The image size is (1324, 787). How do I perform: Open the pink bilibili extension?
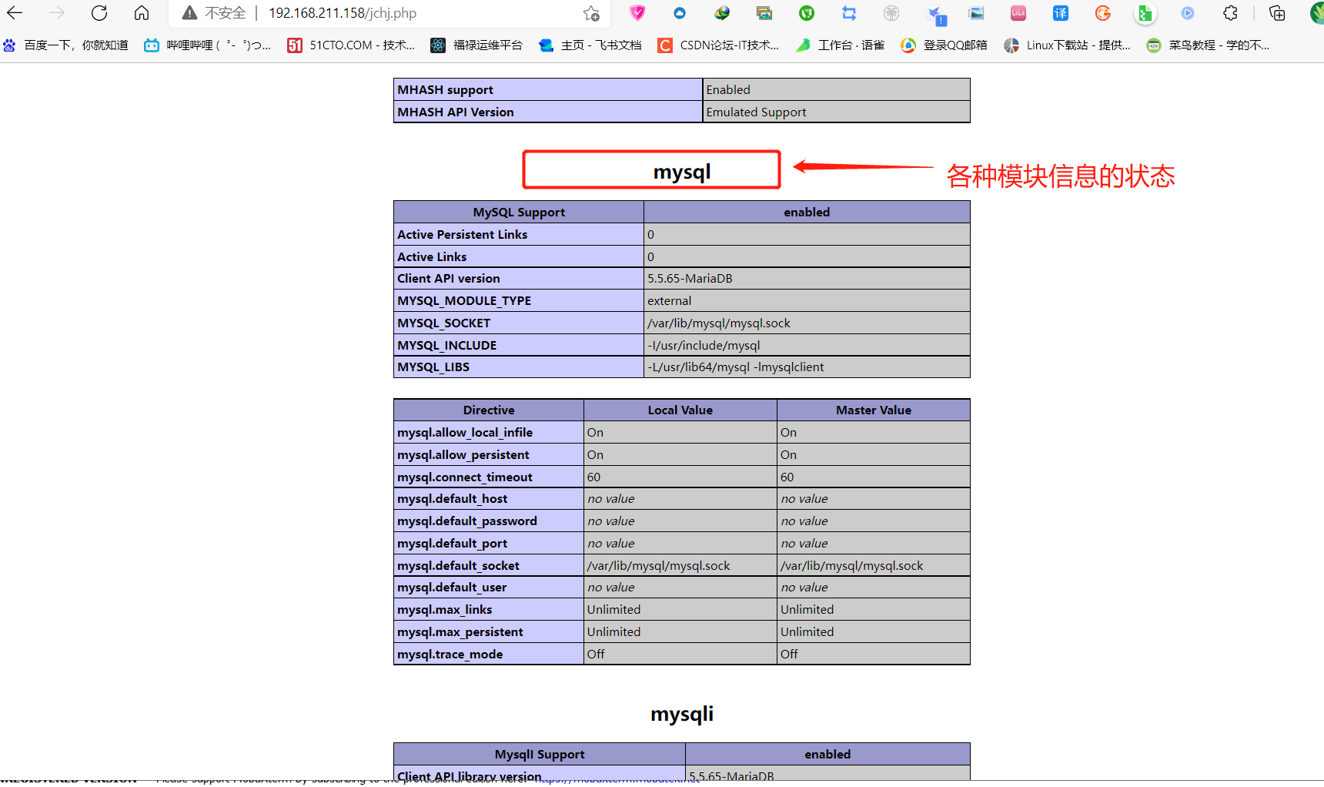1018,13
